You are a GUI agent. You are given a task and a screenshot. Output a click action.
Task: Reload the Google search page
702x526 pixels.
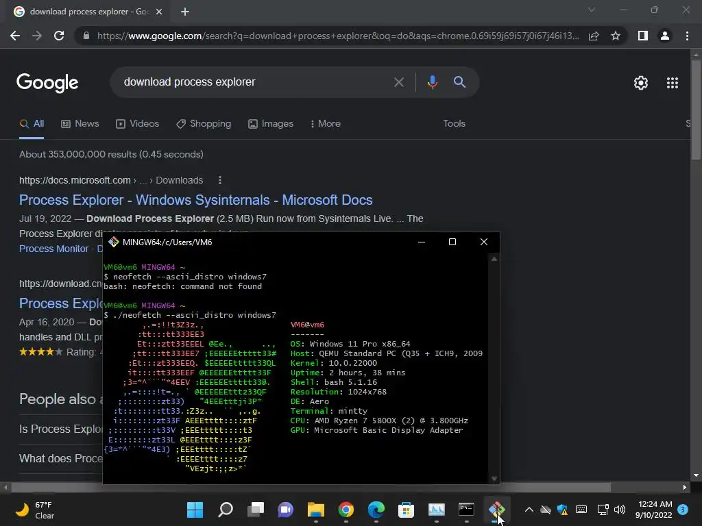click(59, 36)
